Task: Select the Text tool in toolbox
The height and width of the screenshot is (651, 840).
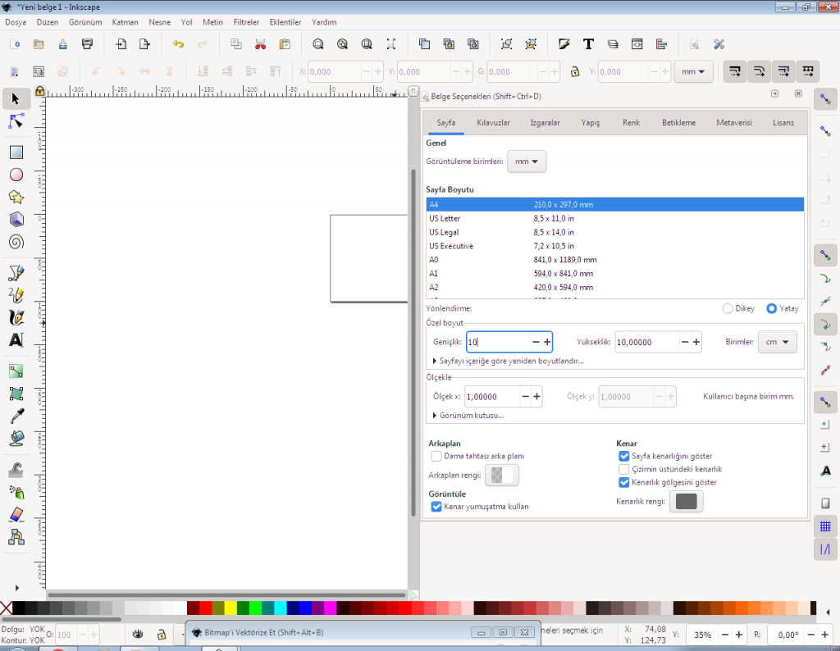Action: click(x=16, y=340)
